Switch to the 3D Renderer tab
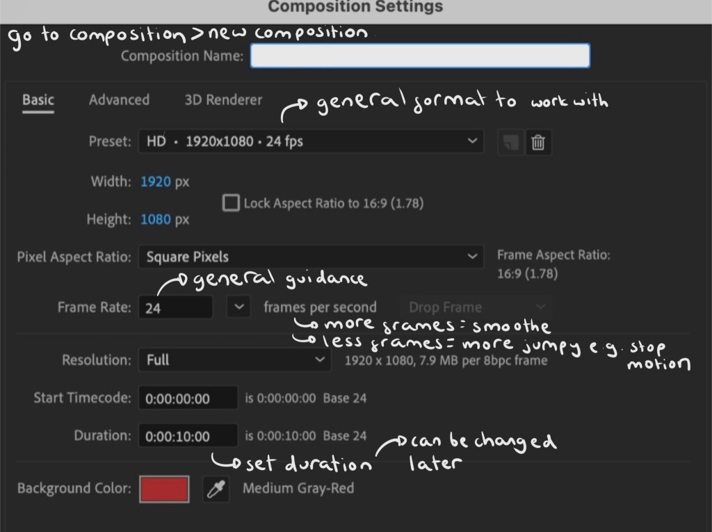 tap(223, 100)
